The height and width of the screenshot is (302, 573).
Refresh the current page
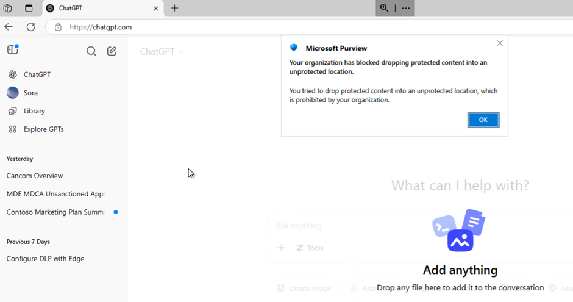click(x=30, y=27)
